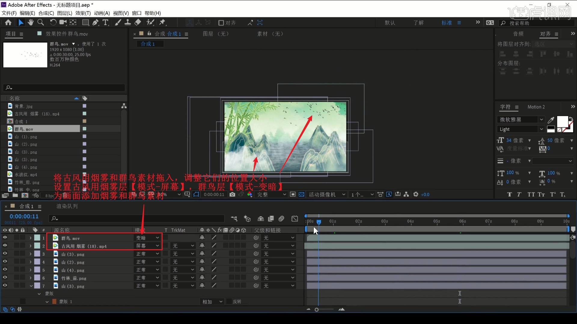Click the current time 0:00:00:11 display
This screenshot has width=577, height=324.
[x=24, y=216]
